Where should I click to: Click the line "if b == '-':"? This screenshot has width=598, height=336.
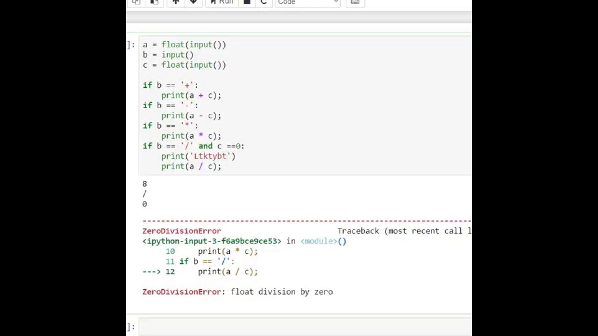171,105
